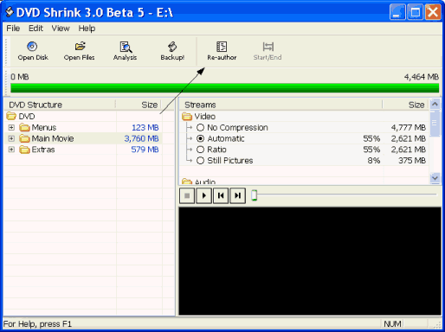Stop preview playback
The image size is (445, 332).
(187, 195)
